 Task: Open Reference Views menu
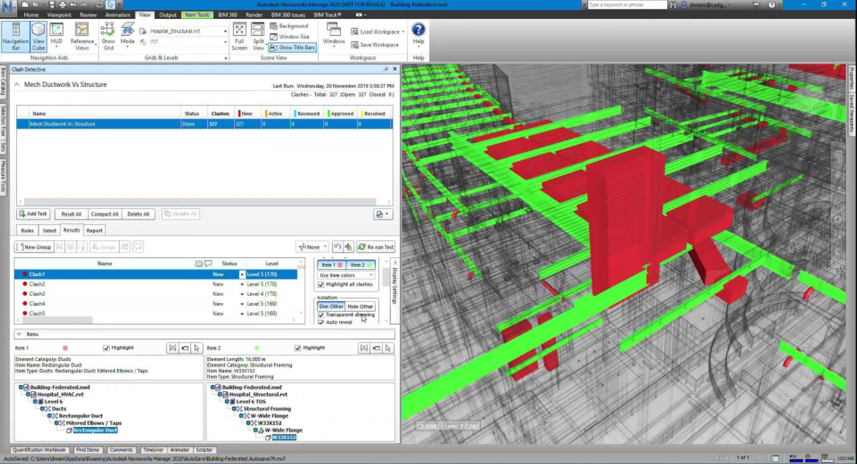point(82,37)
